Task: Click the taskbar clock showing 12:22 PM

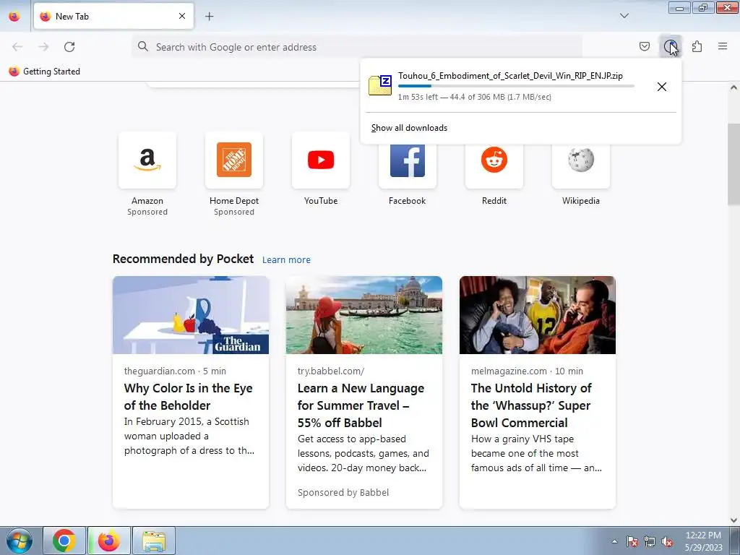Action: pyautogui.click(x=703, y=541)
